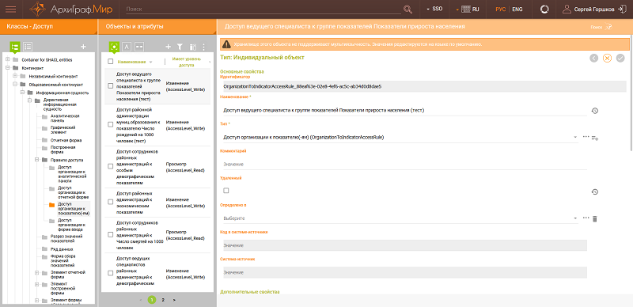Check Доступ ведущего специалиста row checkbox
The width and height of the screenshot is (633, 307).
coord(111,86)
